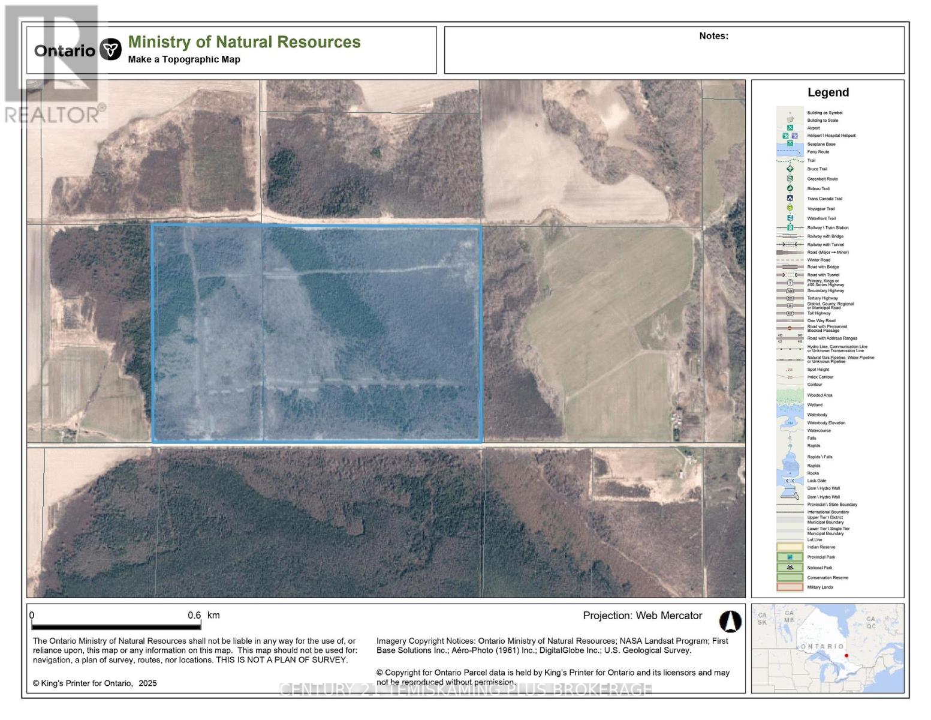Click the Tertiary Highway 801 shield

tap(790, 298)
